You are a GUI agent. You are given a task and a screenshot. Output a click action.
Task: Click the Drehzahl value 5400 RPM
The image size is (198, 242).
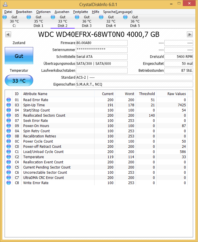pyautogui.click(x=178, y=57)
